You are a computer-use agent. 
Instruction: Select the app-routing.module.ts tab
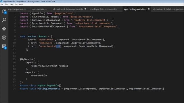(x=135, y=9)
